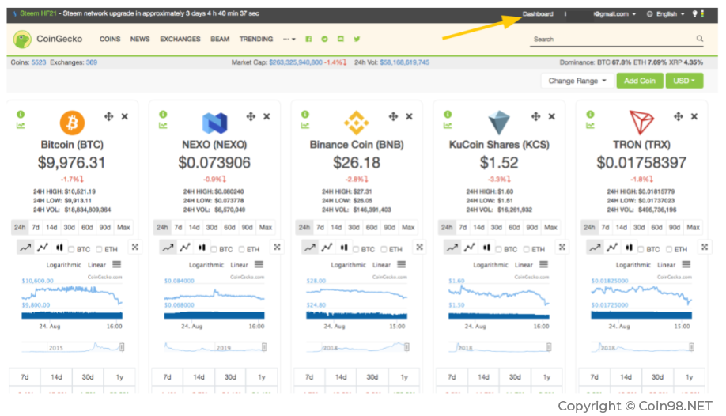726x416 pixels.
Task: Click the Bitcoin card info icon
Action: pyautogui.click(x=21, y=115)
